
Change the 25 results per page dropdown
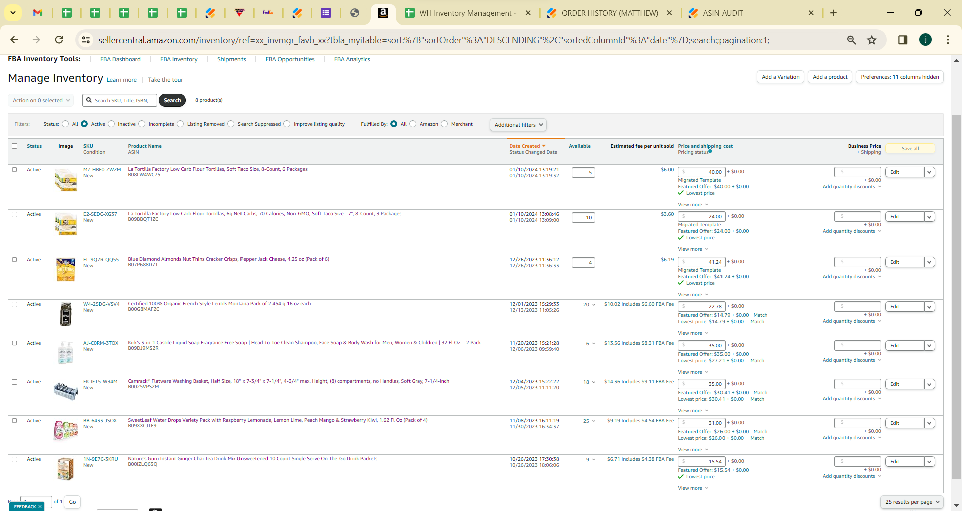[x=912, y=502]
